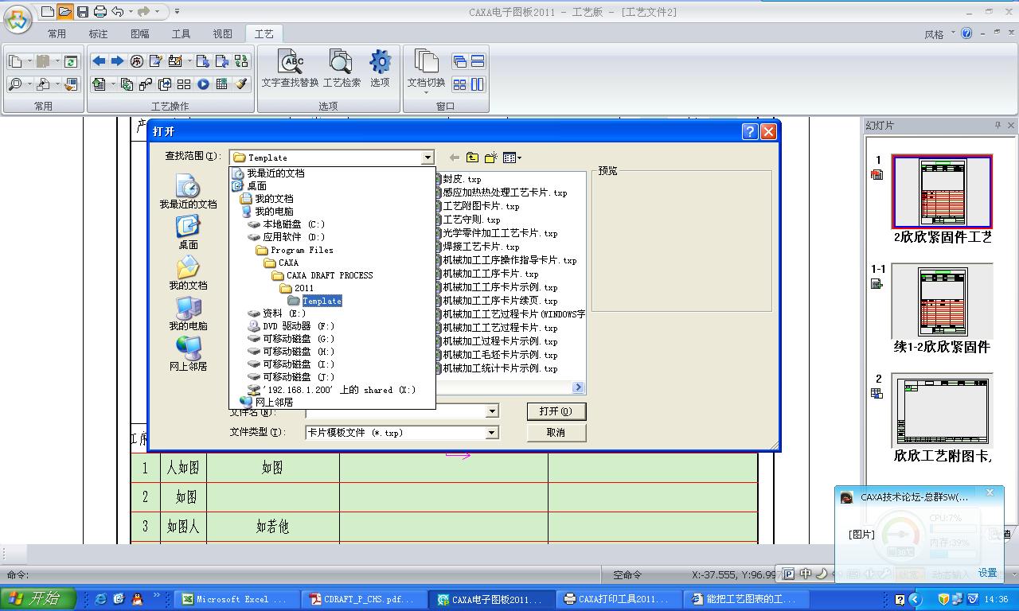Expand the 文件类型 dropdown
Image resolution: width=1019 pixels, height=611 pixels.
492,433
